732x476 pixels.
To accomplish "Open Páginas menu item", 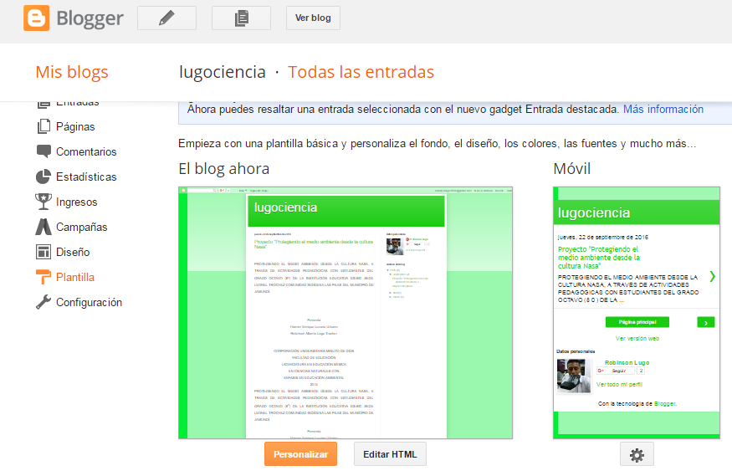I will tap(75, 126).
